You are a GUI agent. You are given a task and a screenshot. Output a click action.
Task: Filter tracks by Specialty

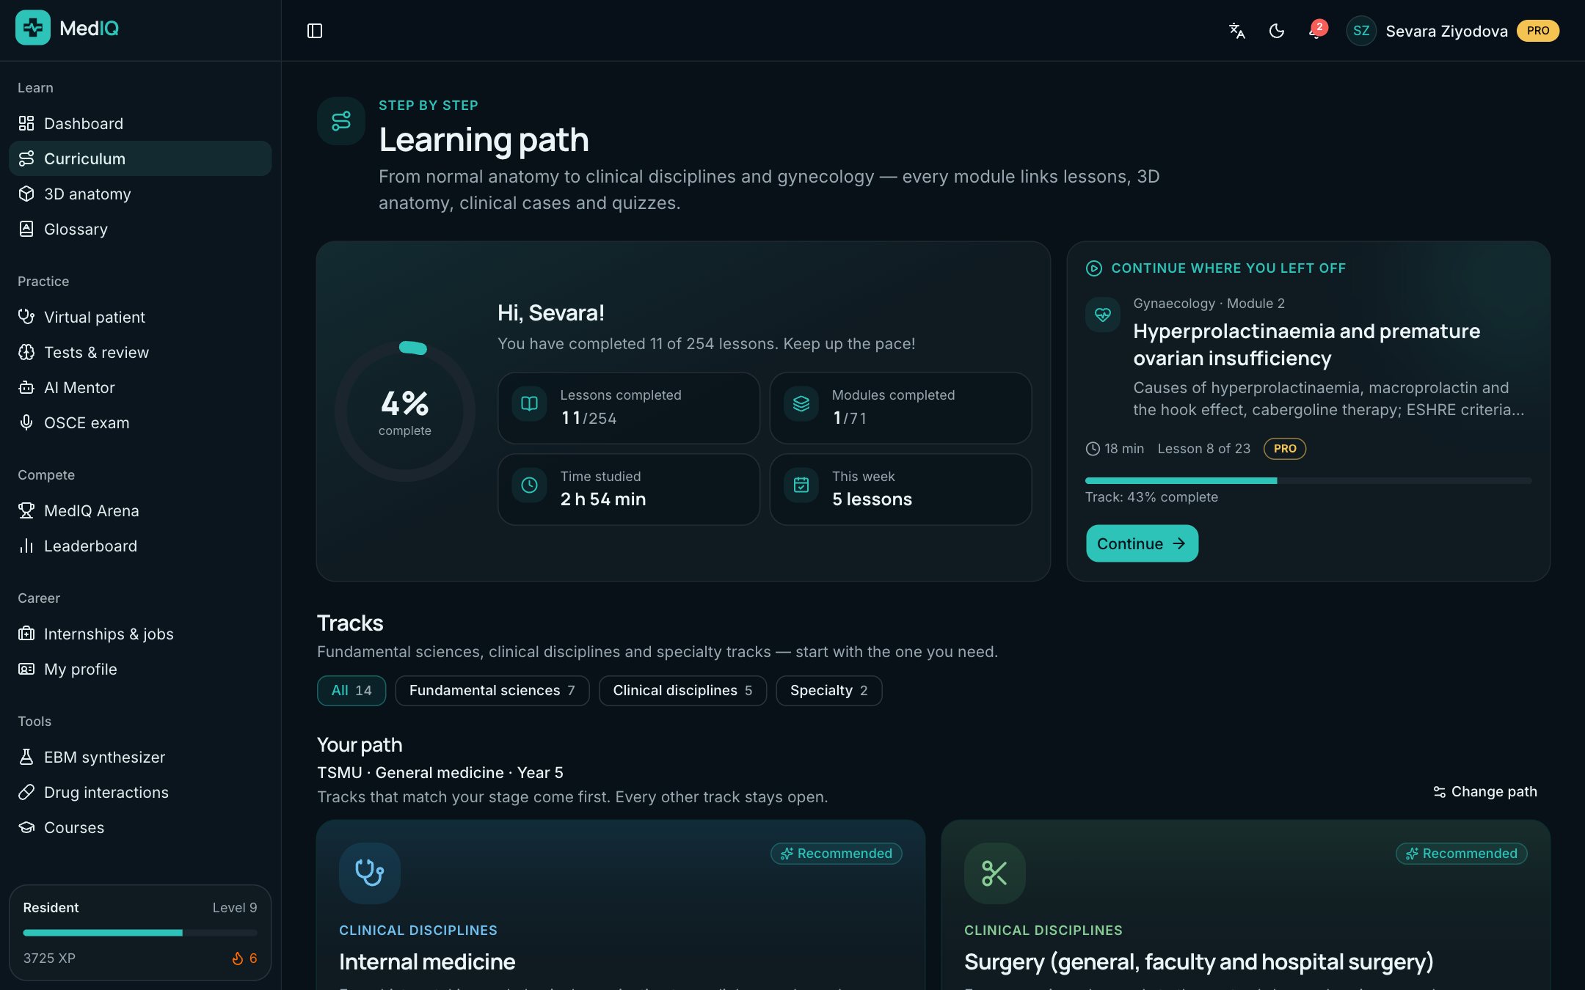[x=829, y=691]
